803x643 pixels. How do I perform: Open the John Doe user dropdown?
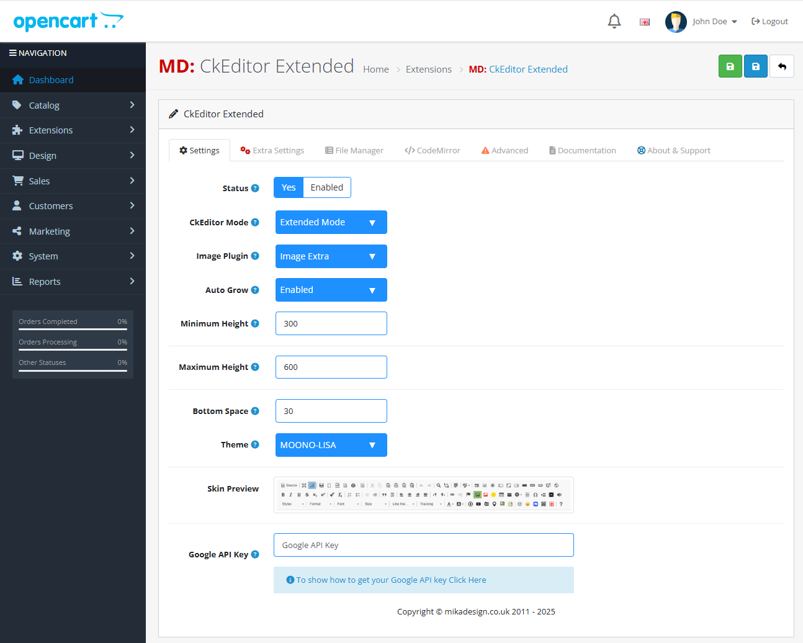[715, 22]
